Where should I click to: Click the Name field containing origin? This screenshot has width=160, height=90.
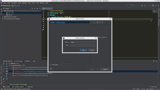[83, 42]
